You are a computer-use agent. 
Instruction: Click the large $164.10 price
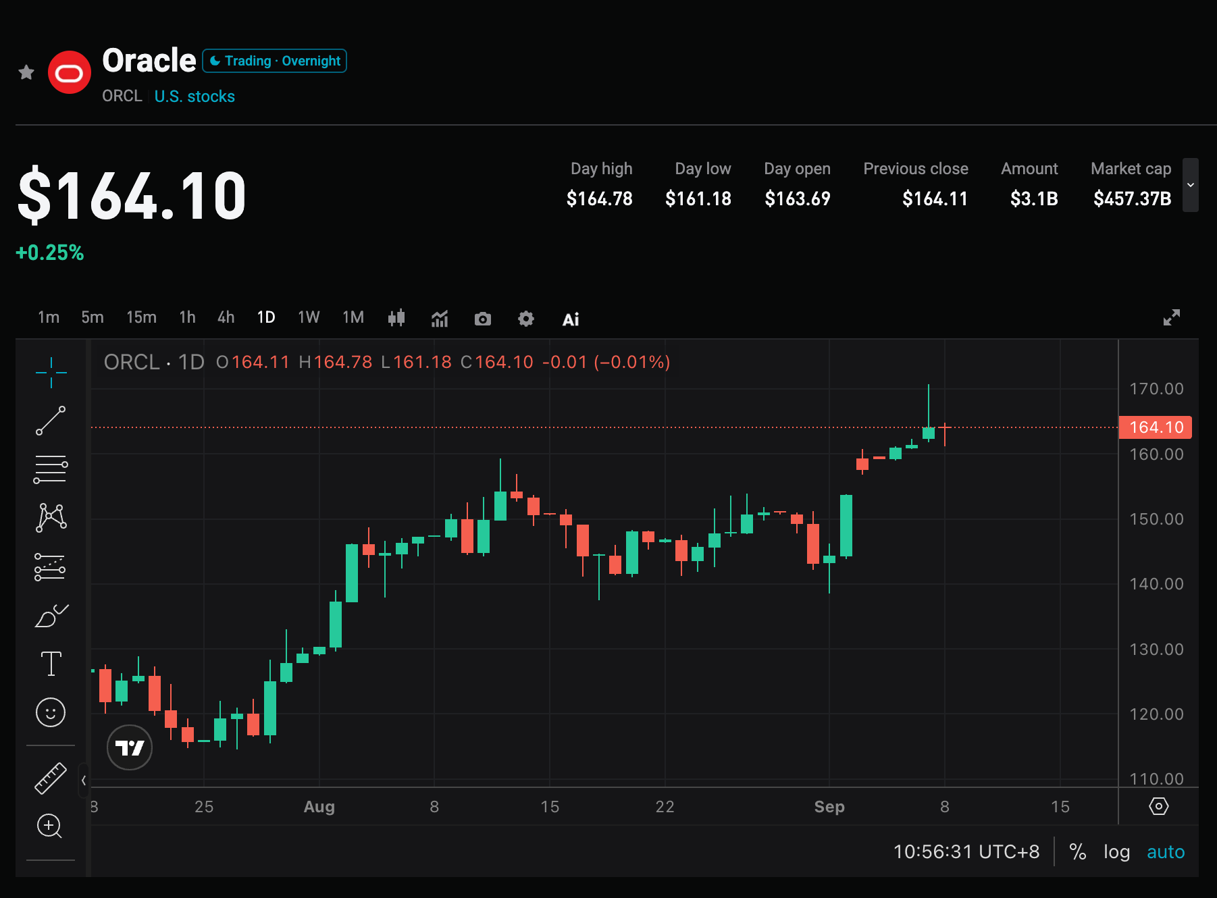pos(132,196)
